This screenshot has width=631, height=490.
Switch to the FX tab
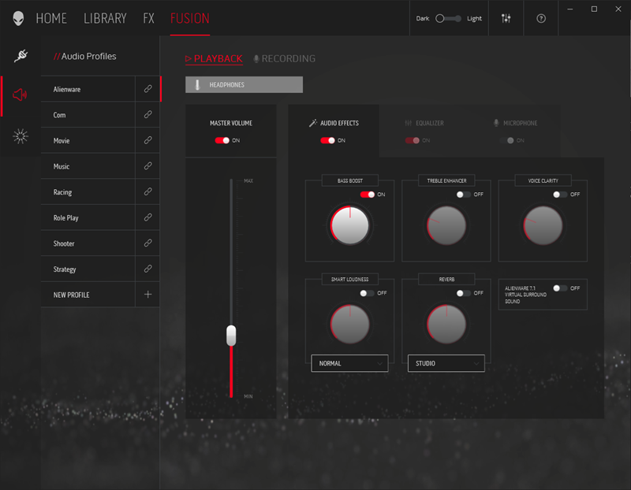coord(148,18)
